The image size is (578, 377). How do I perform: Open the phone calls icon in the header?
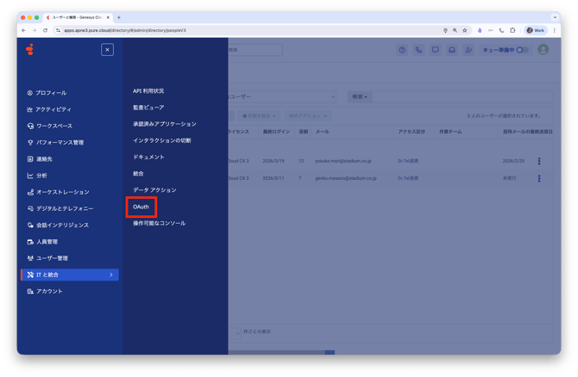[418, 50]
